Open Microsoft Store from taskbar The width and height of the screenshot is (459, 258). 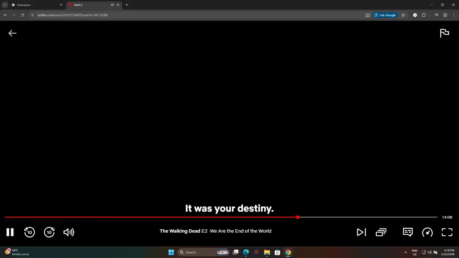click(x=277, y=252)
